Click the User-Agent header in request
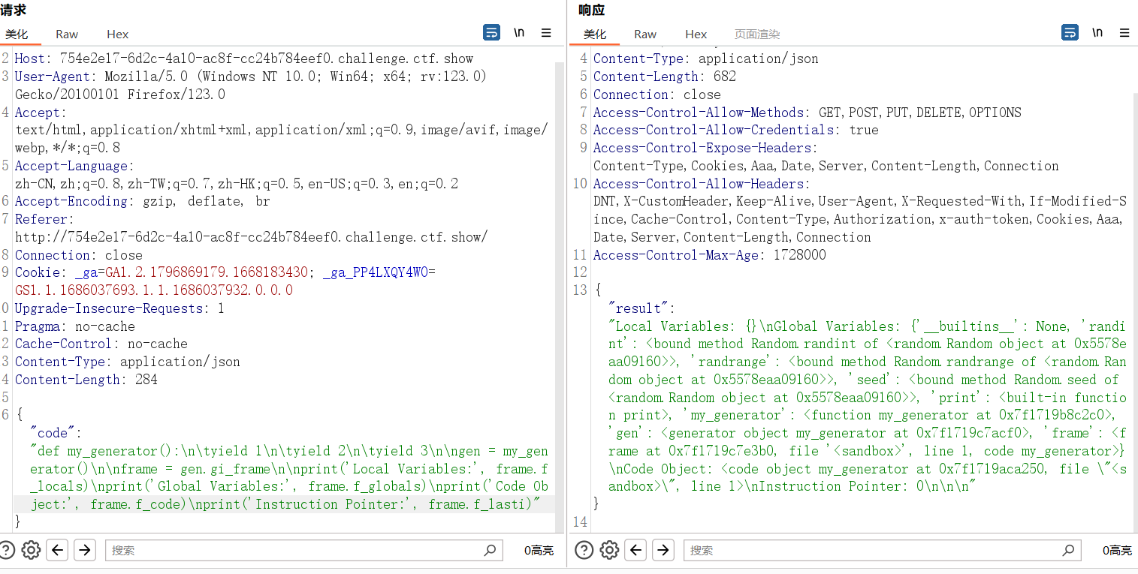 click(251, 86)
